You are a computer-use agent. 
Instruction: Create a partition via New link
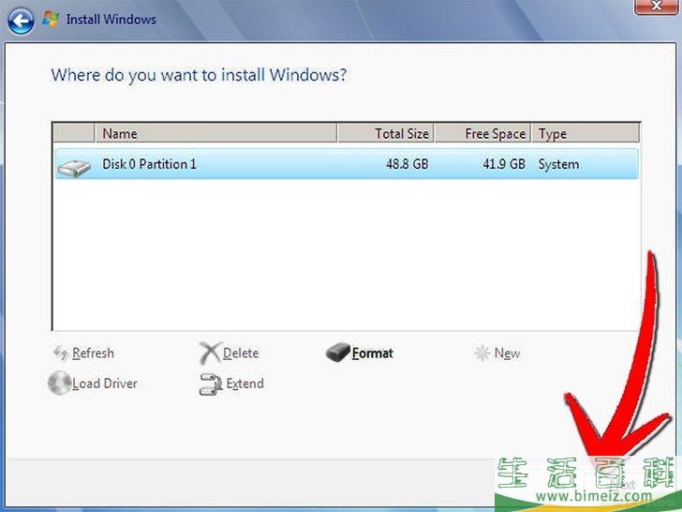tap(507, 354)
